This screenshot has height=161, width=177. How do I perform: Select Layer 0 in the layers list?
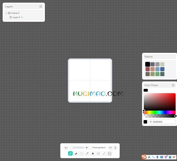[x=16, y=17]
